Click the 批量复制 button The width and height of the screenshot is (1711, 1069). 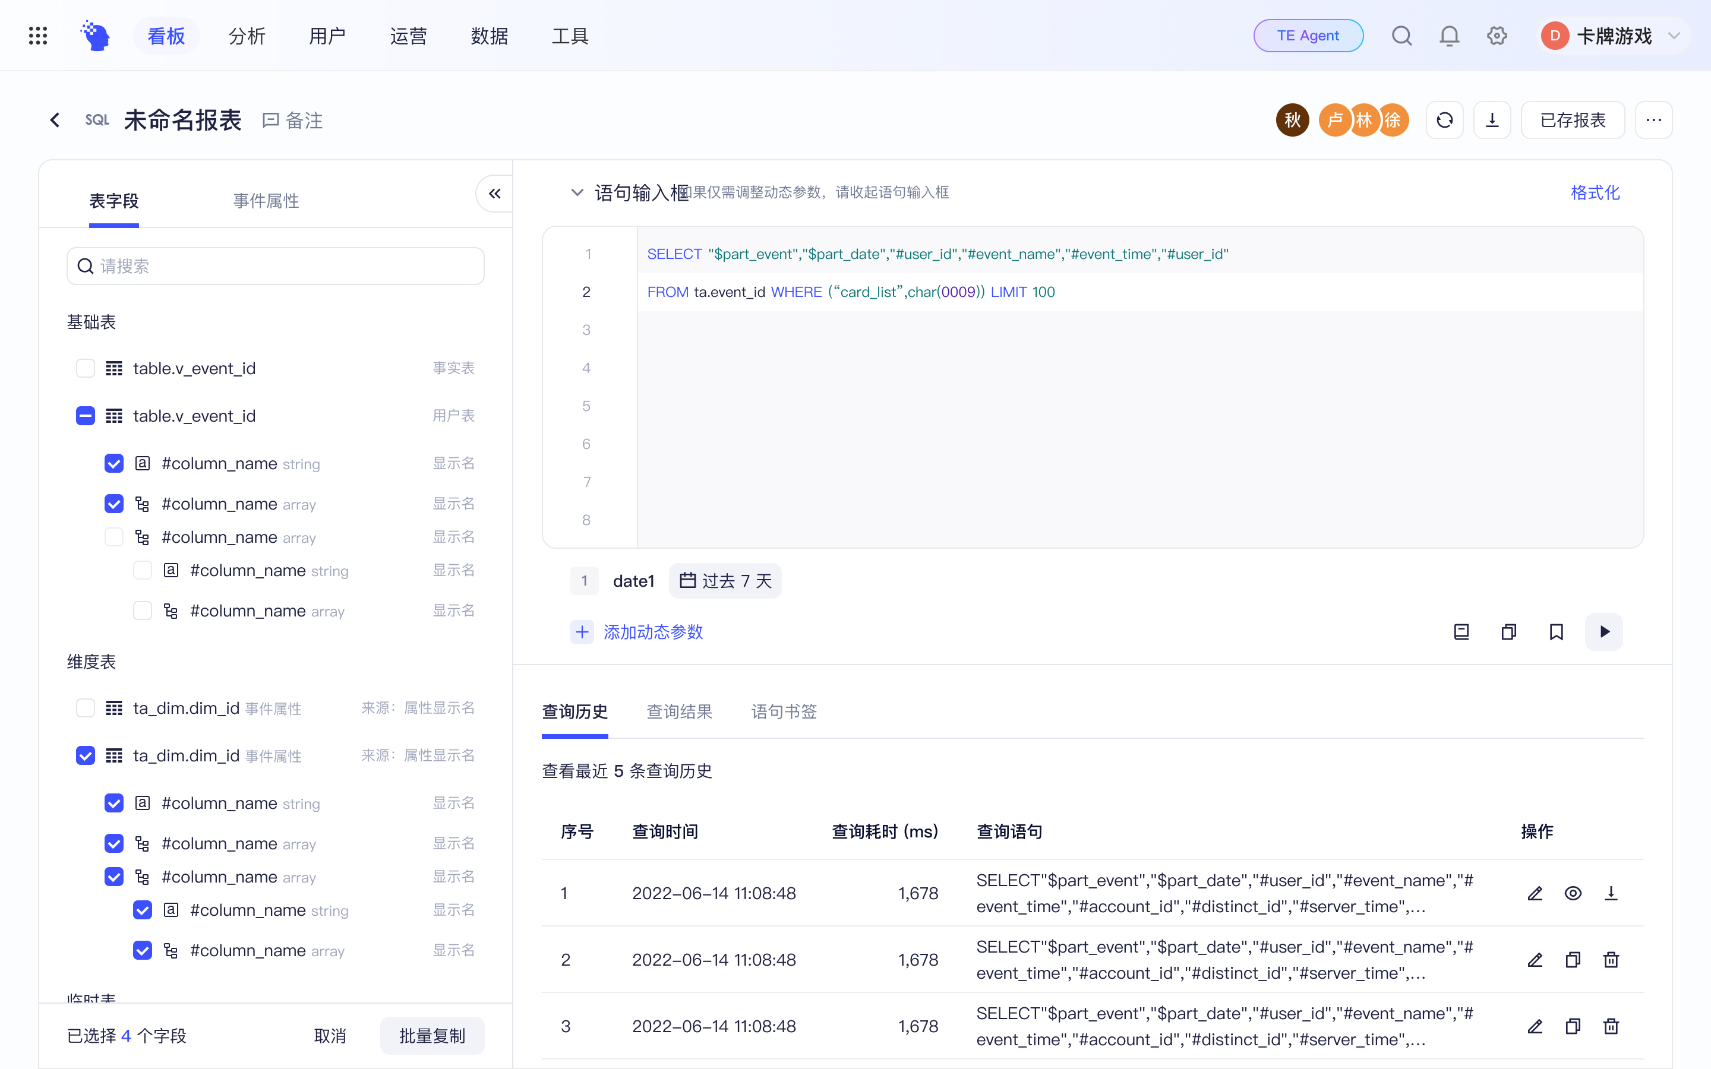[x=432, y=1036]
